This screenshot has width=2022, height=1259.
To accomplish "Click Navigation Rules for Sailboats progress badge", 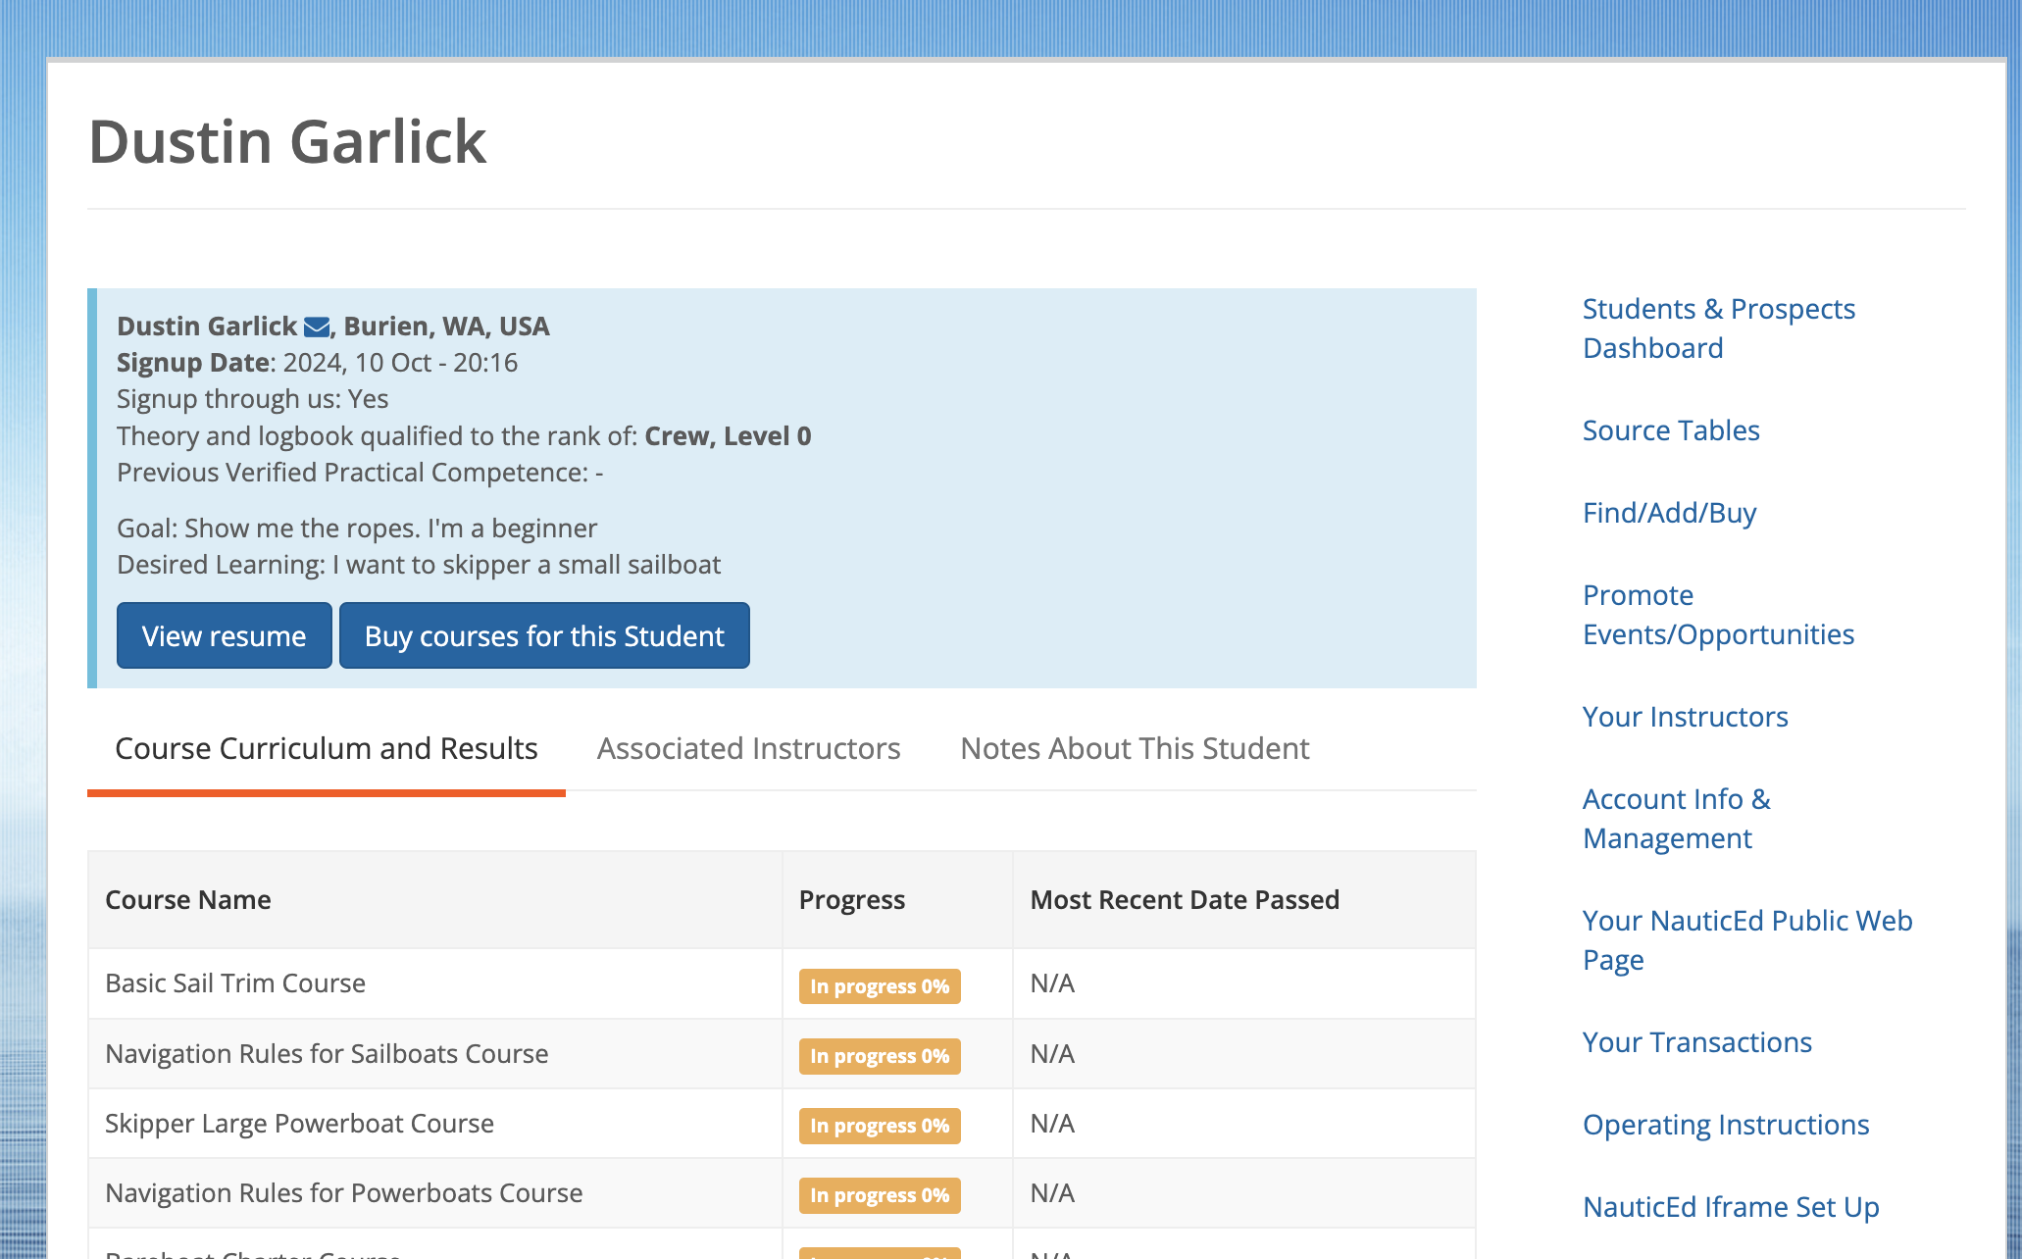I will [x=879, y=1056].
